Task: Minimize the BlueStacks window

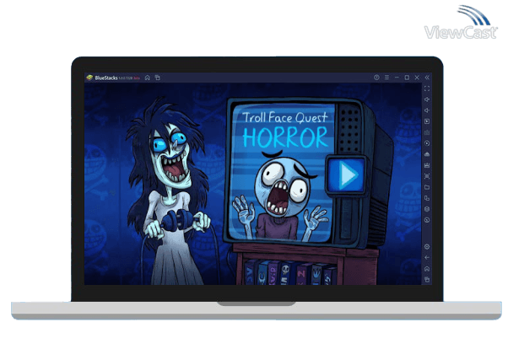Action: (397, 78)
